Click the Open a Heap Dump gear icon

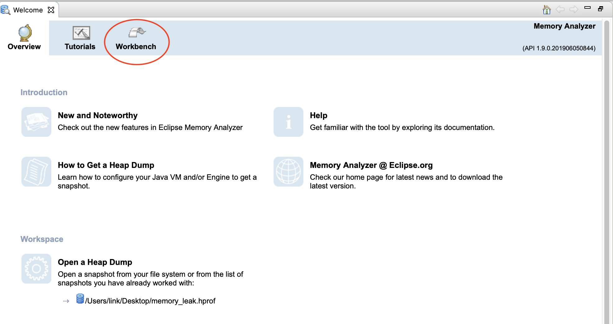click(x=36, y=269)
